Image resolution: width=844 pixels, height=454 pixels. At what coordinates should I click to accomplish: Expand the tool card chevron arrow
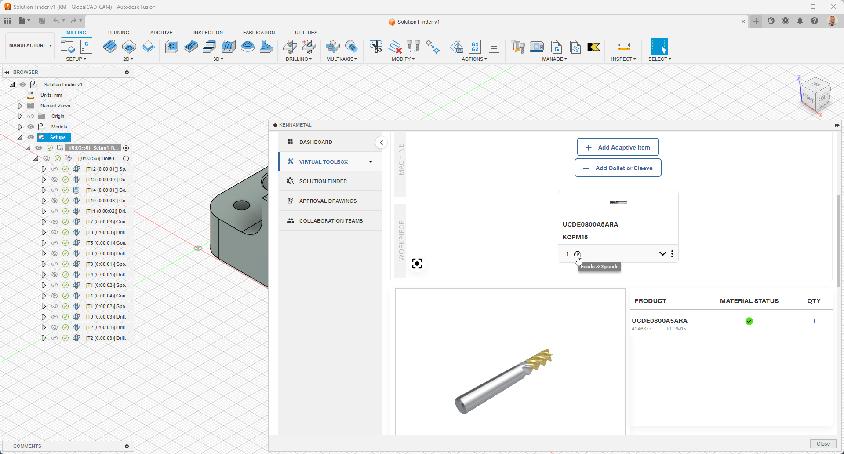662,254
